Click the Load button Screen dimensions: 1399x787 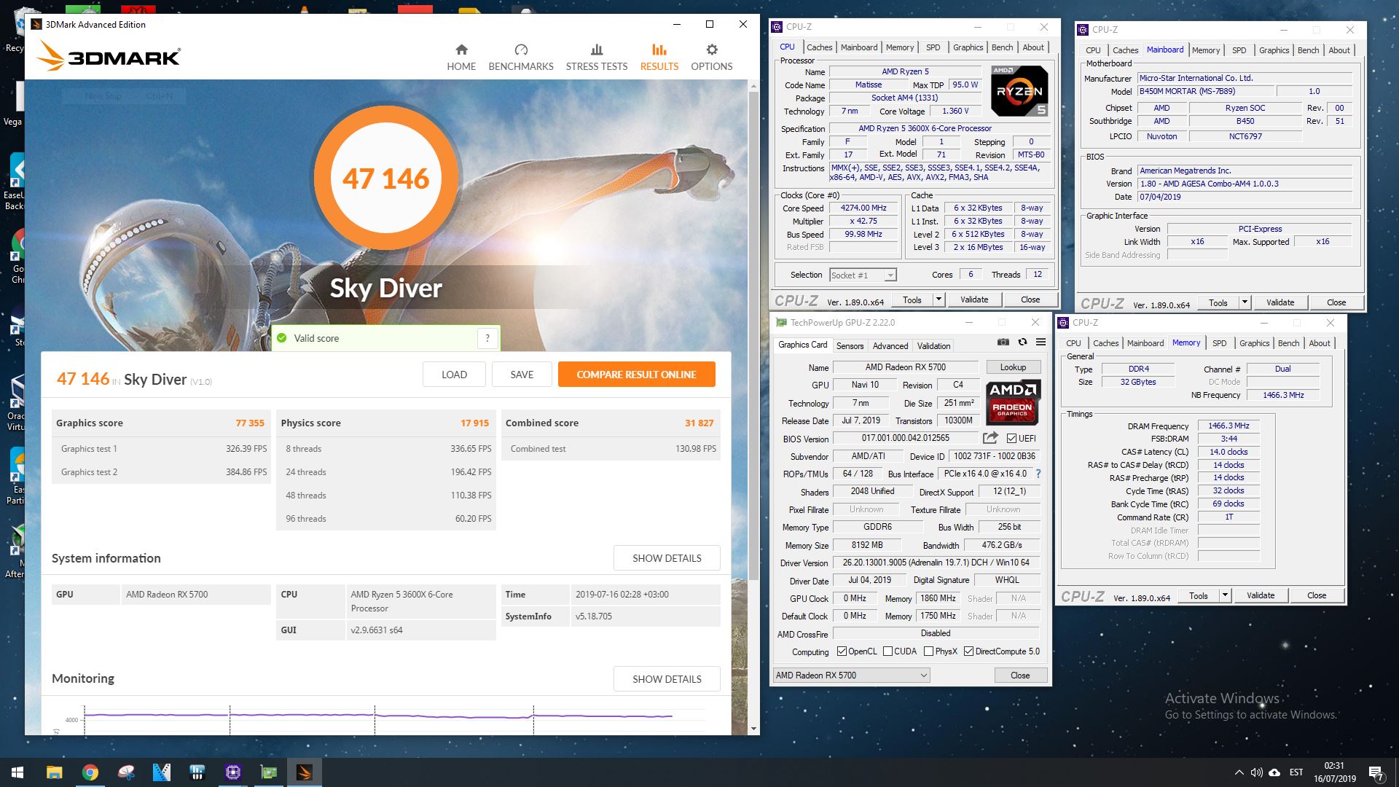454,375
